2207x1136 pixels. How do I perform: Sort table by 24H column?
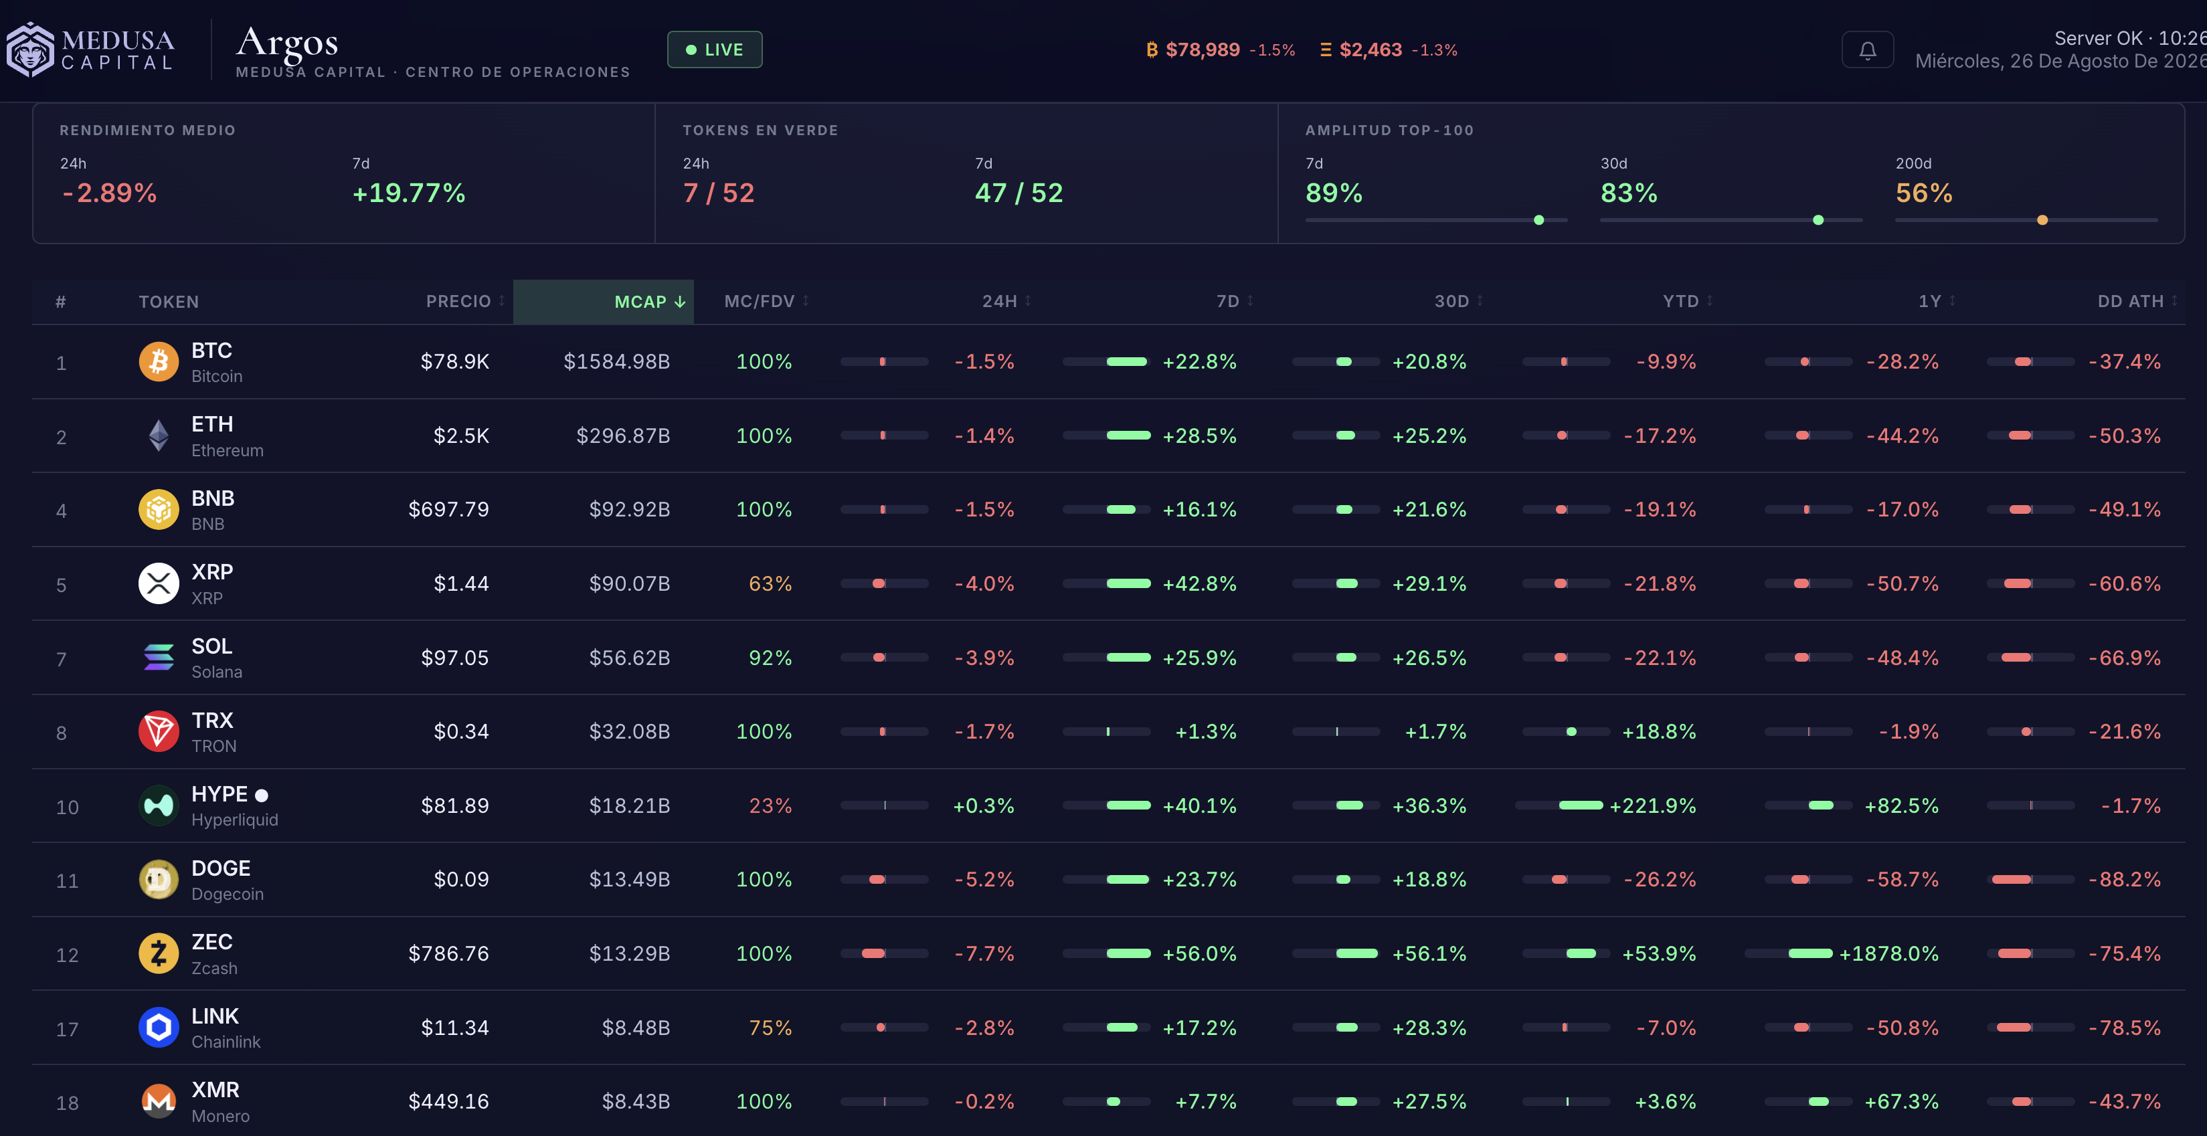1006,302
